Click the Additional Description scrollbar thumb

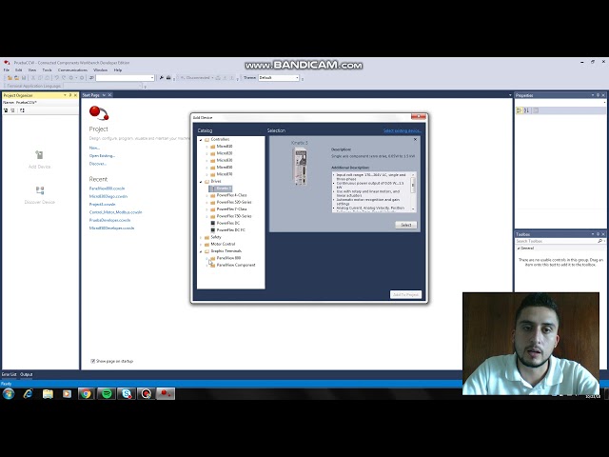413,186
